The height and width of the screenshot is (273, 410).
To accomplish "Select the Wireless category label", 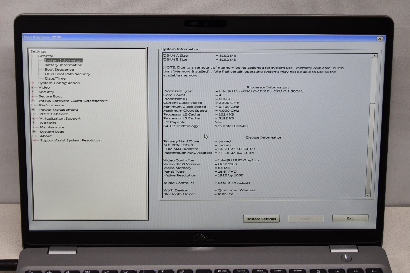I will (48, 123).
